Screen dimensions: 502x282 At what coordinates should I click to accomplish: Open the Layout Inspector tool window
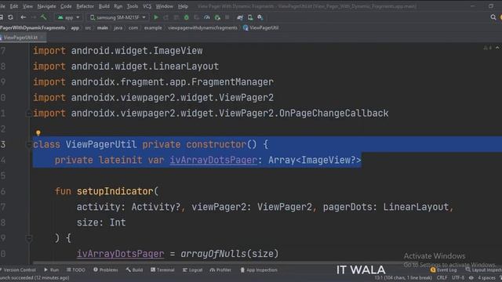(x=483, y=269)
